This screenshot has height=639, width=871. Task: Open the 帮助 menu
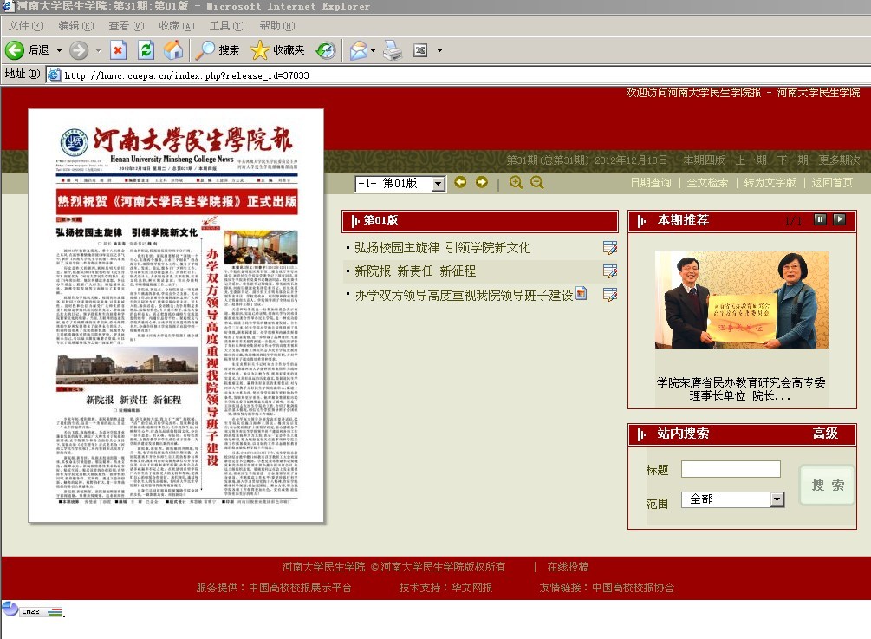pyautogui.click(x=277, y=25)
